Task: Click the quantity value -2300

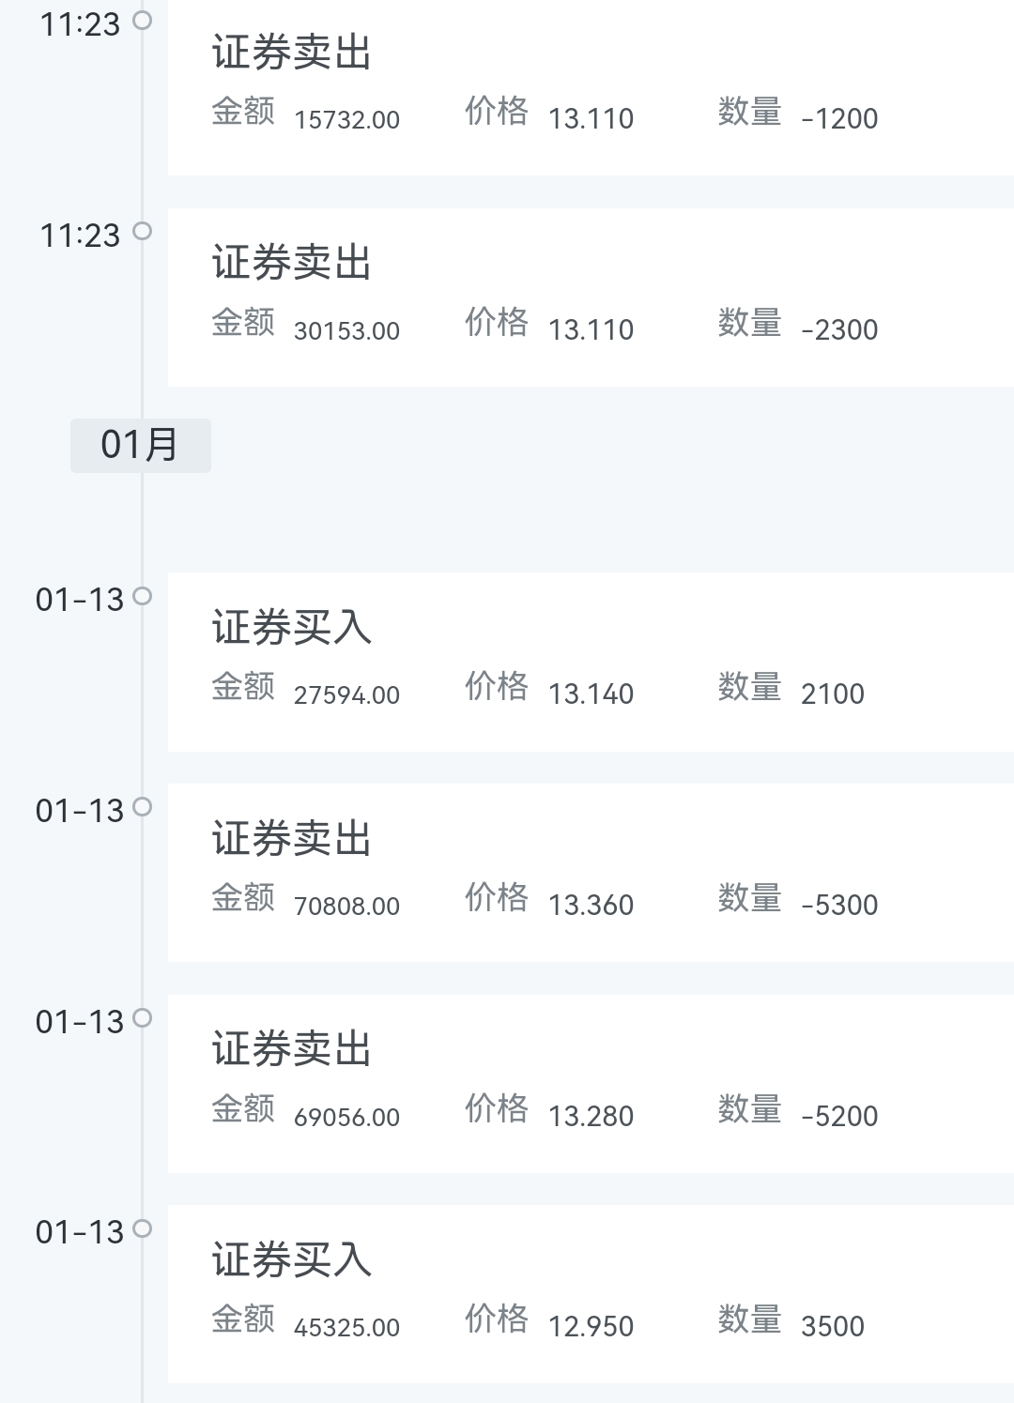Action: [839, 329]
